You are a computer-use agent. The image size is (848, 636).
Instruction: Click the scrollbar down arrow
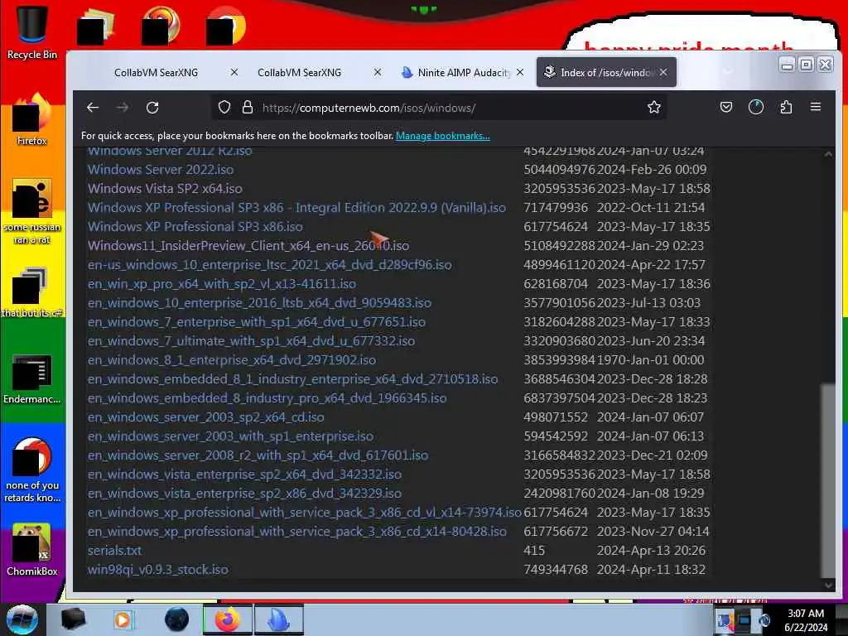click(x=828, y=585)
